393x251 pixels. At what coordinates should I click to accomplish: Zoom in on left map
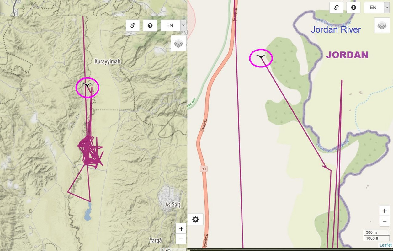[x=181, y=229]
